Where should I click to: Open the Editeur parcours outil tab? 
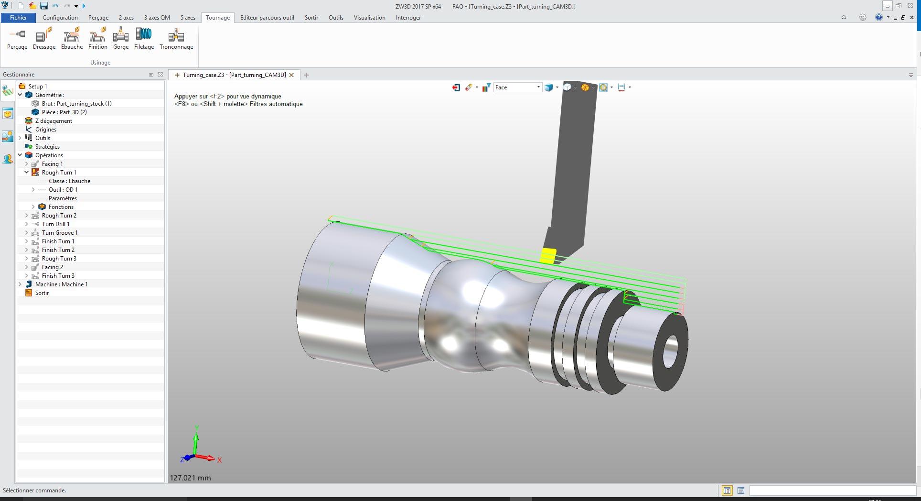pos(267,18)
